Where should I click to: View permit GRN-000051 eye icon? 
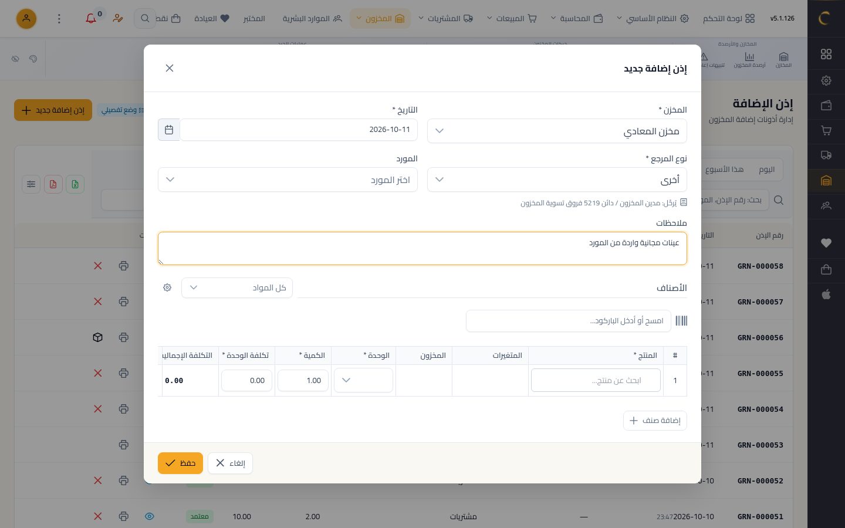(150, 516)
